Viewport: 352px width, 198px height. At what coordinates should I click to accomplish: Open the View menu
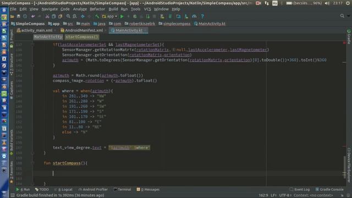(34, 9)
